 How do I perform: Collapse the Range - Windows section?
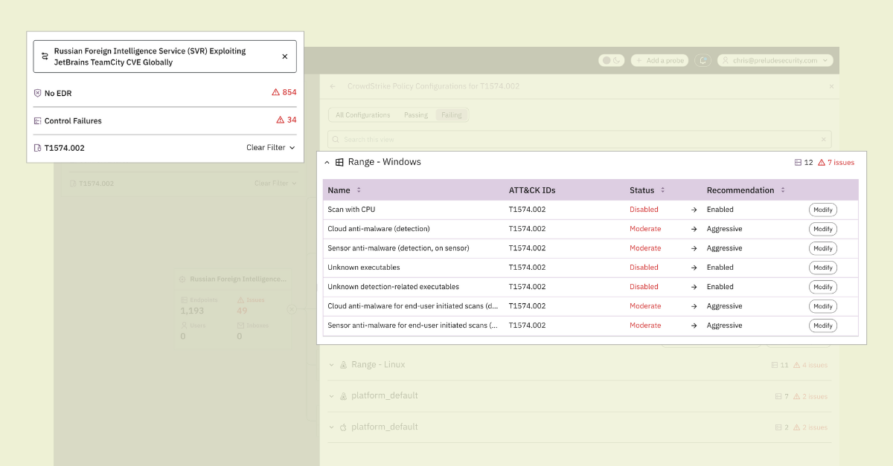(327, 162)
